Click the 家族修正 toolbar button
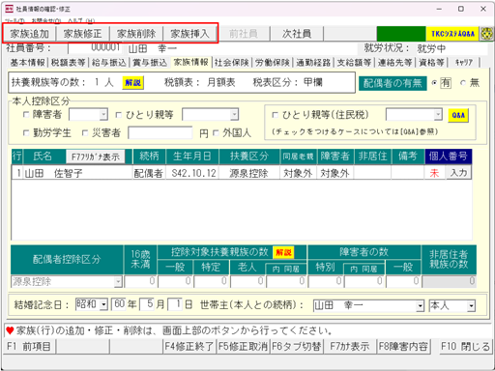The height and width of the screenshot is (371, 495). click(x=82, y=34)
